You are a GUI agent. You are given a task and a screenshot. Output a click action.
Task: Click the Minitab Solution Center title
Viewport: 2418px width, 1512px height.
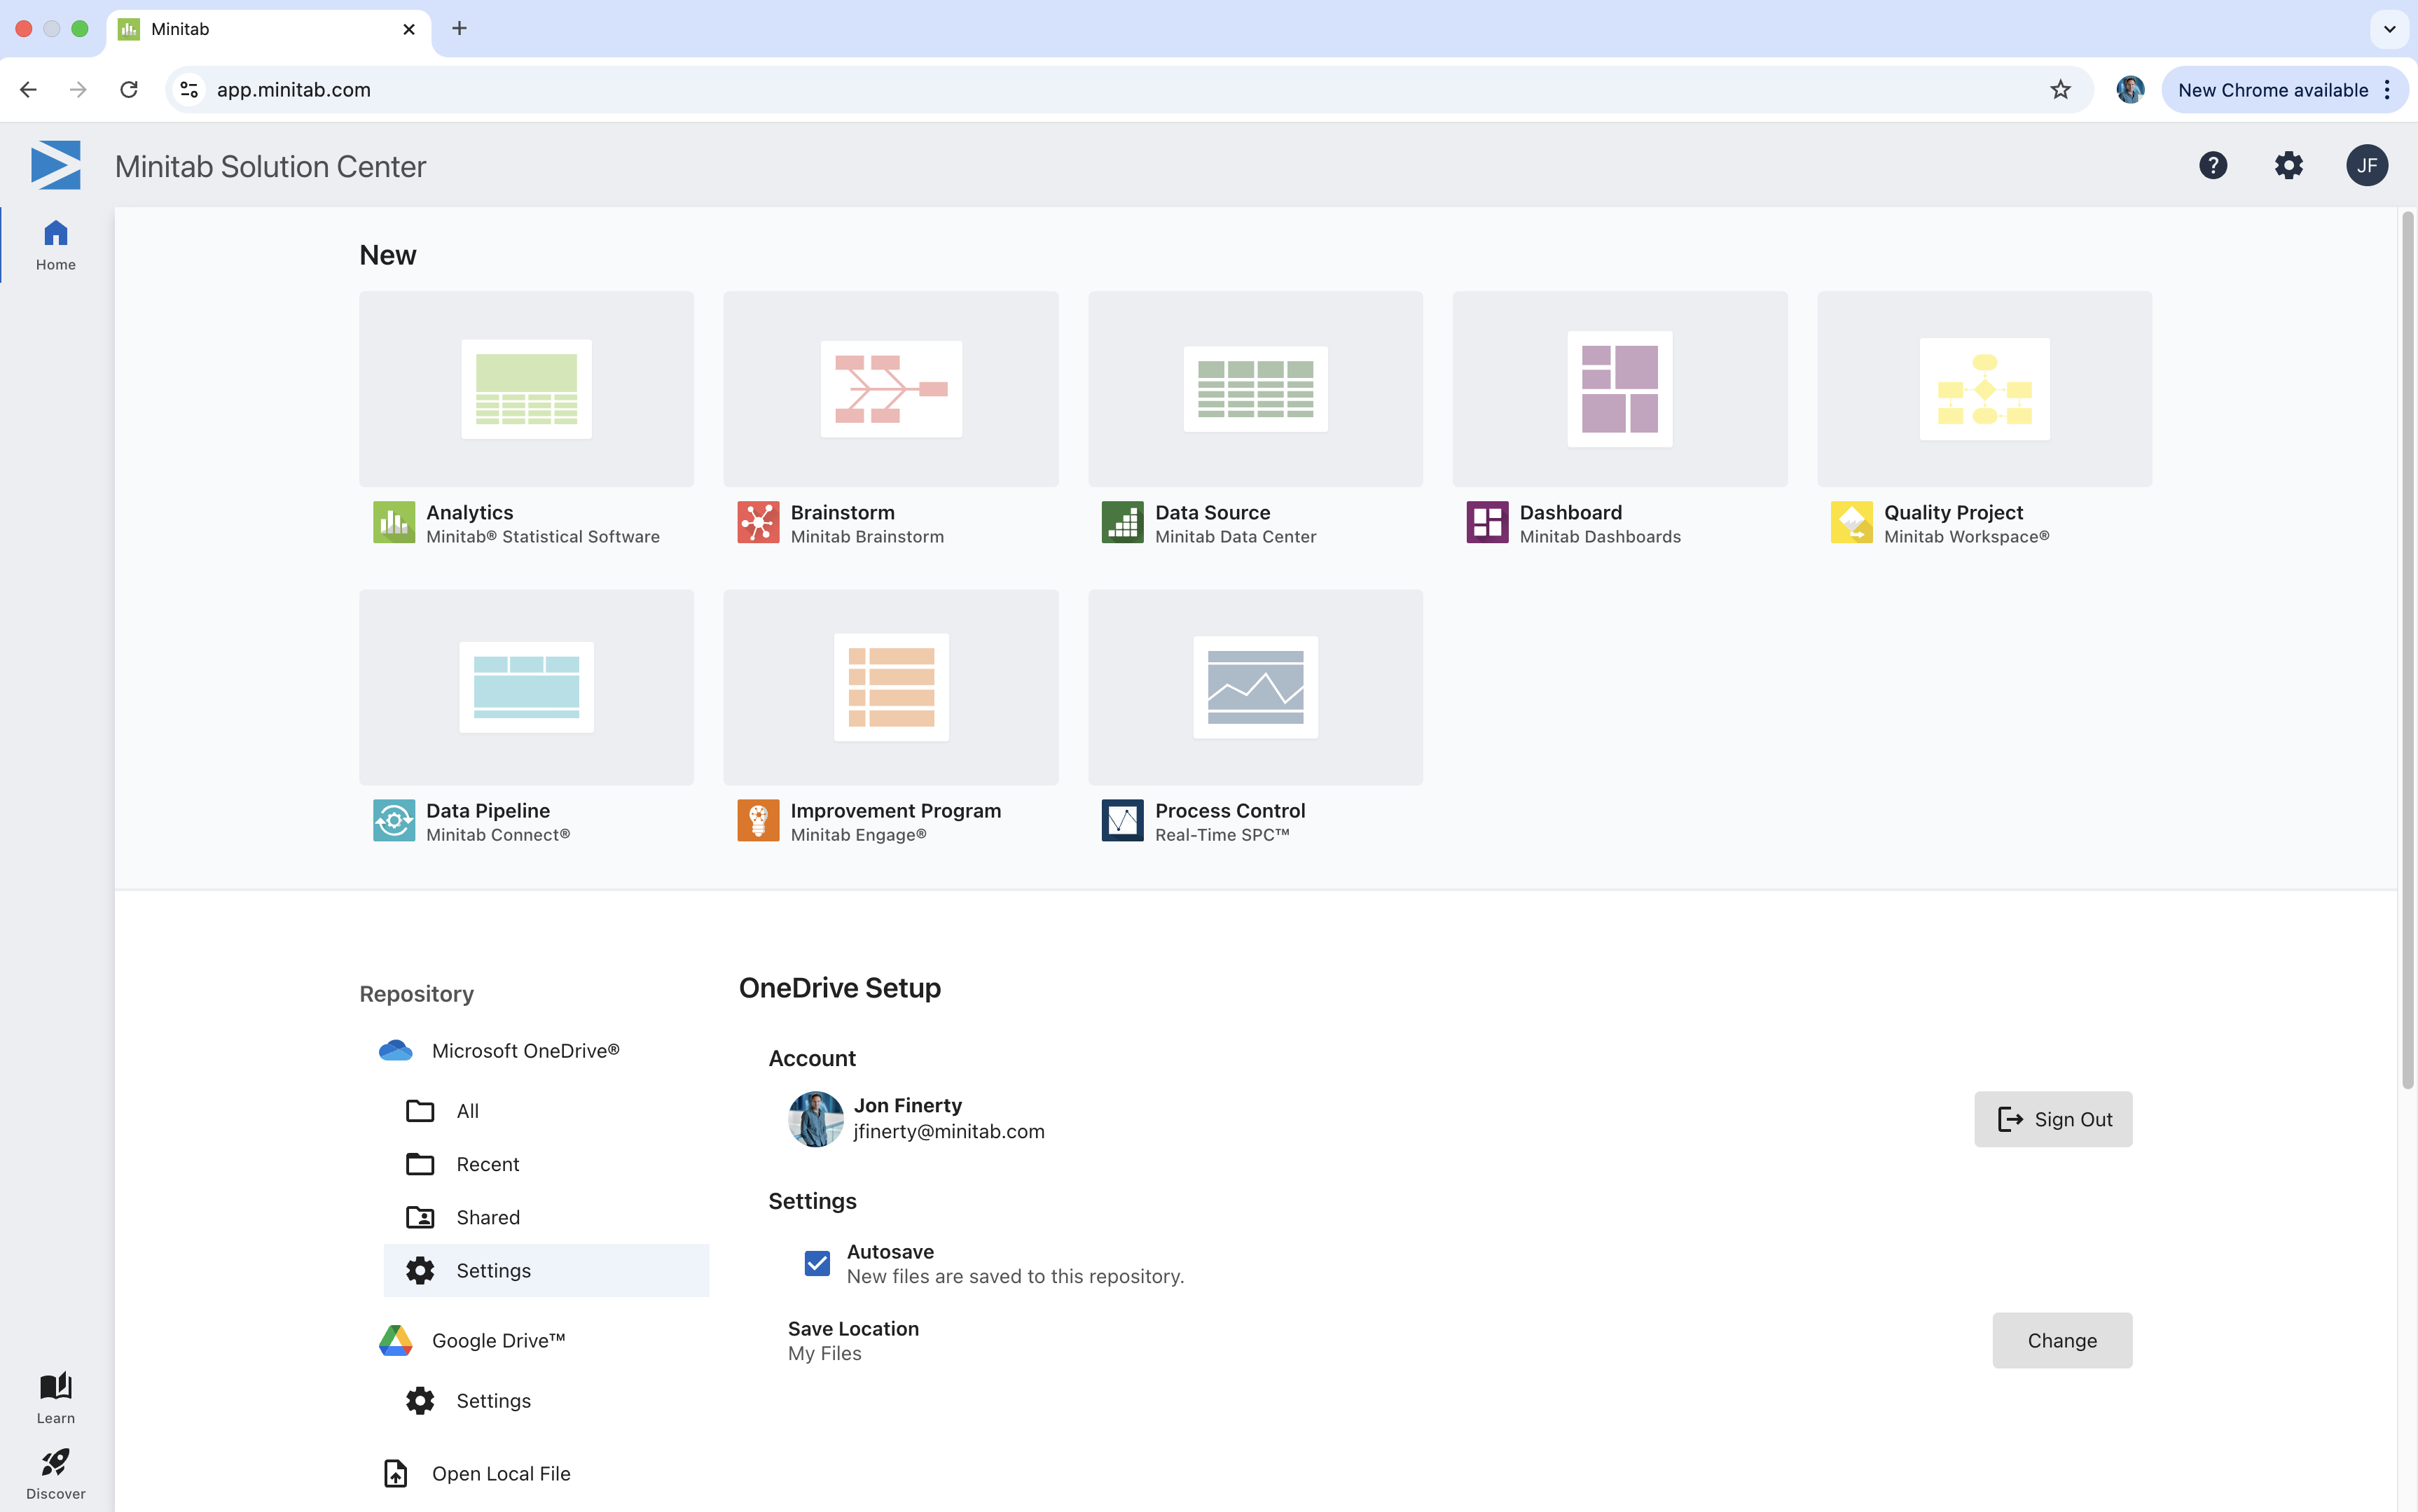point(270,166)
